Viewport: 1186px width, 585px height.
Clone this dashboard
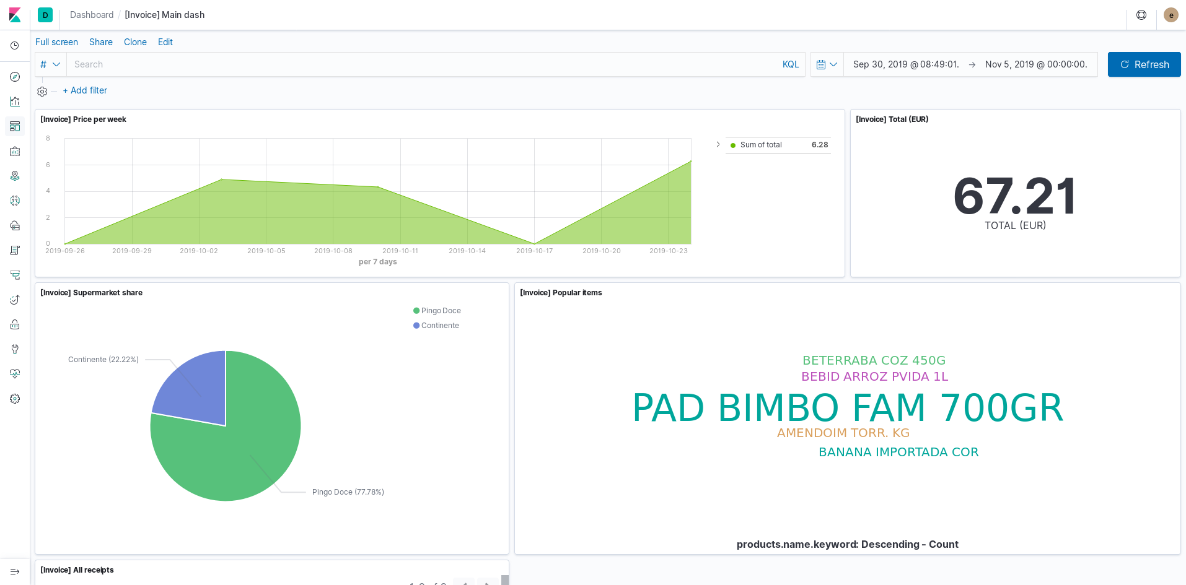135,42
